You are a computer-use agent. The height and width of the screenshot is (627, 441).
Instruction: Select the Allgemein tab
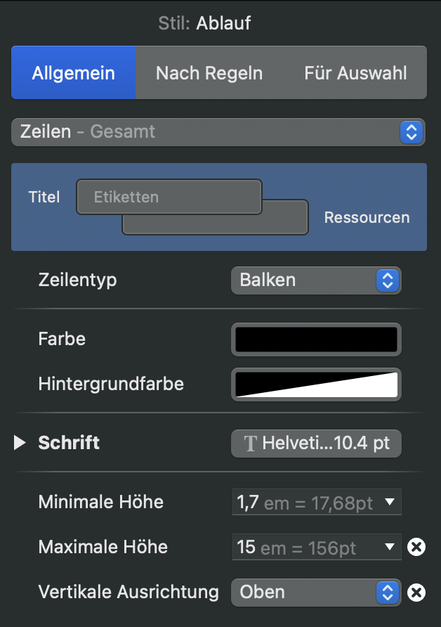[x=73, y=72]
